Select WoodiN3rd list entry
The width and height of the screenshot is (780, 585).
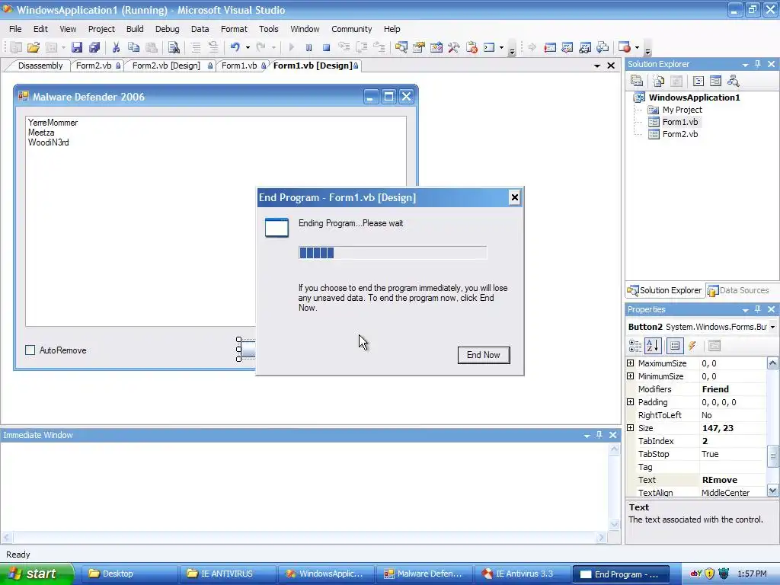(48, 142)
